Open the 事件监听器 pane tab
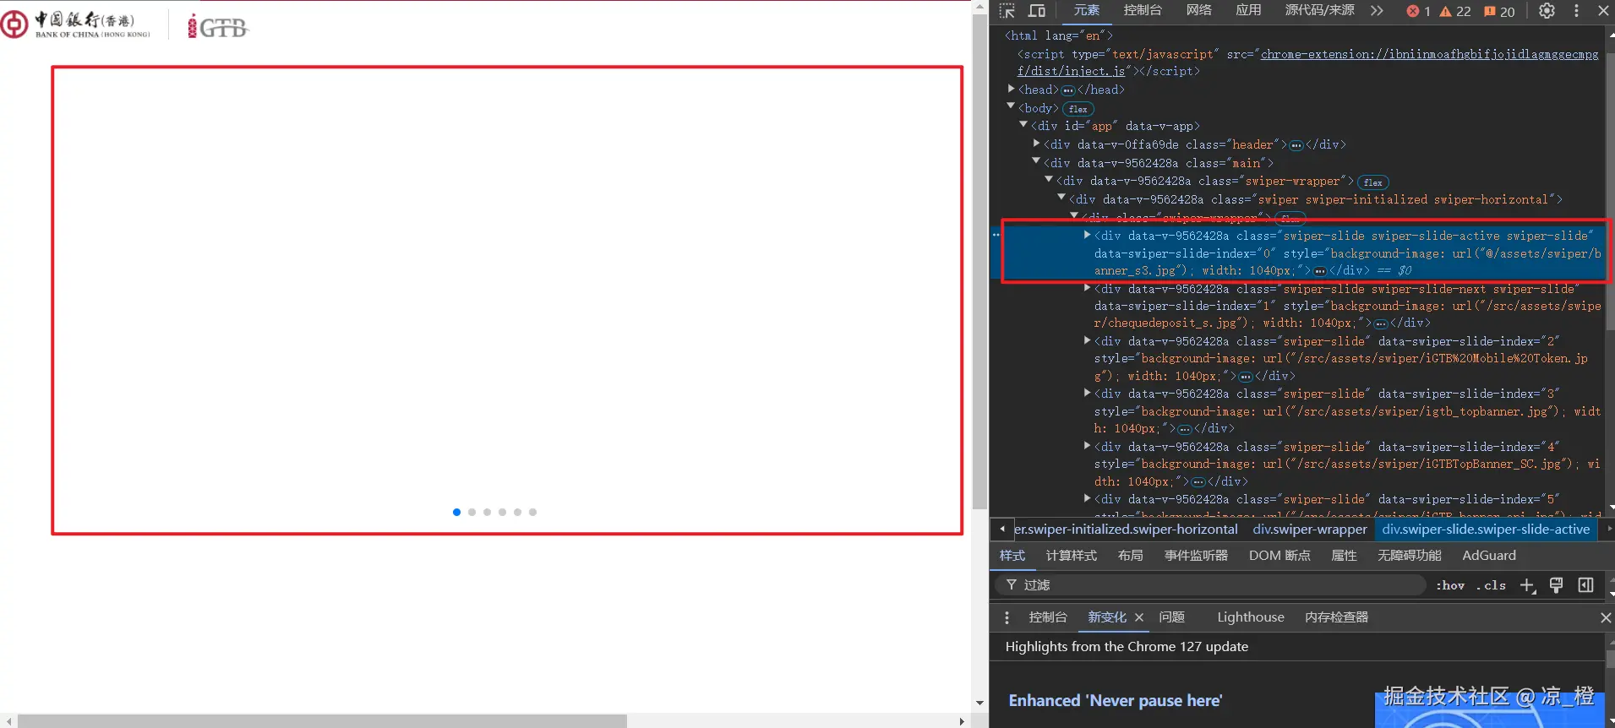Image resolution: width=1615 pixels, height=728 pixels. tap(1196, 556)
